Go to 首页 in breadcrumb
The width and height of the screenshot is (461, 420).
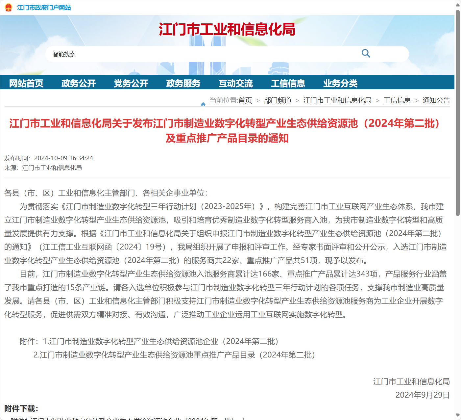point(245,100)
